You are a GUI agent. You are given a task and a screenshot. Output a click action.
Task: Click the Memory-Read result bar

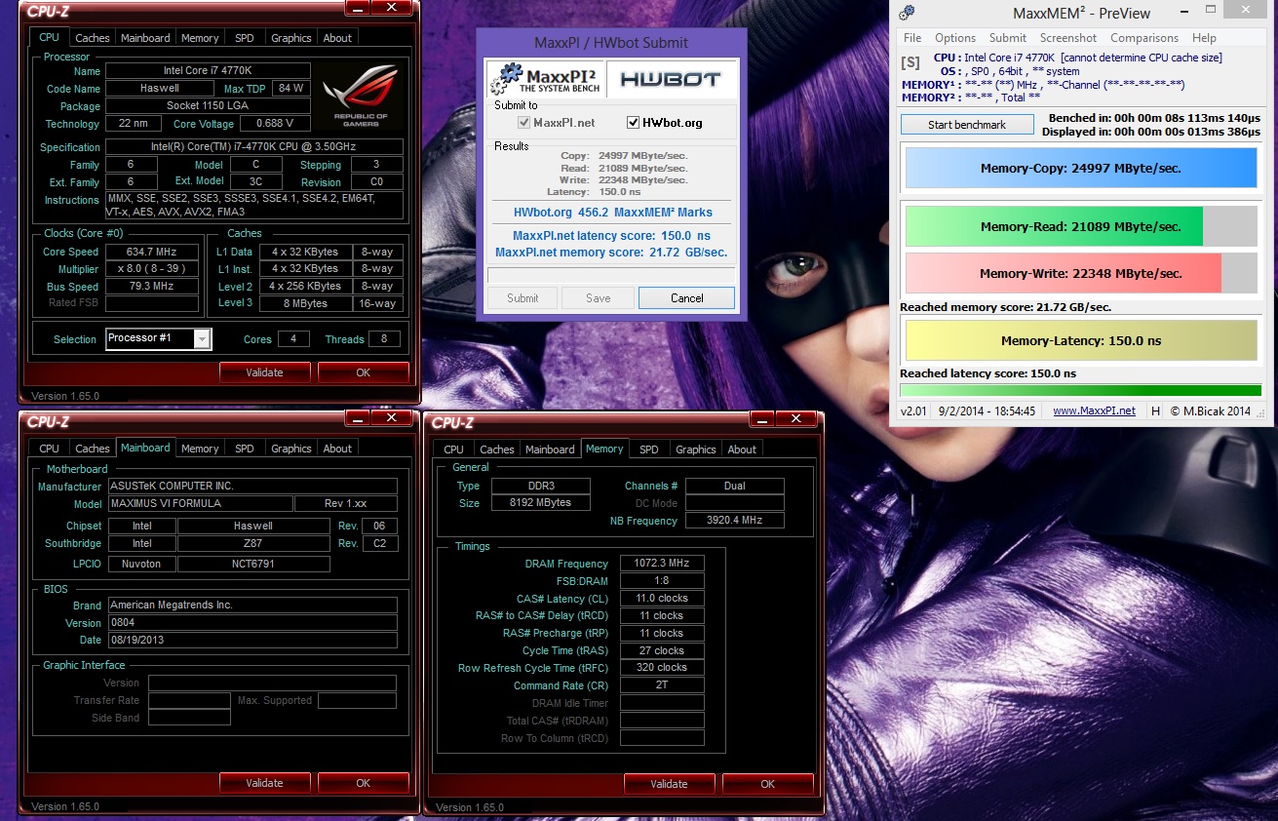click(x=1081, y=226)
